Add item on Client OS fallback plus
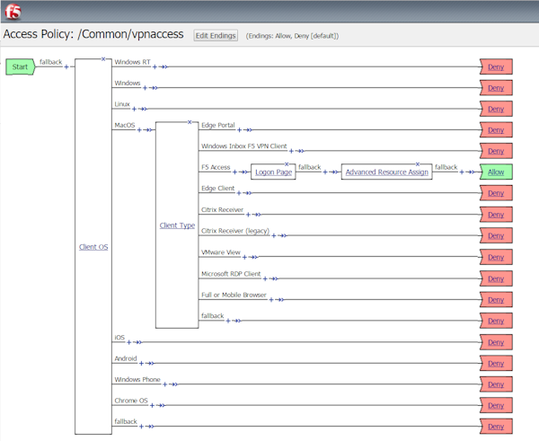The width and height of the screenshot is (539, 441). (141, 427)
